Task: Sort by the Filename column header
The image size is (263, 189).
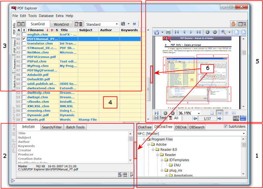Action: click(x=38, y=30)
